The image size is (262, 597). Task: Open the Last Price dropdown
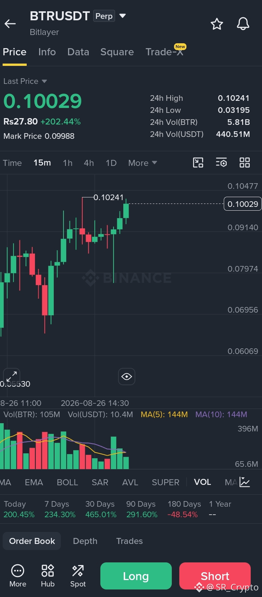25,81
